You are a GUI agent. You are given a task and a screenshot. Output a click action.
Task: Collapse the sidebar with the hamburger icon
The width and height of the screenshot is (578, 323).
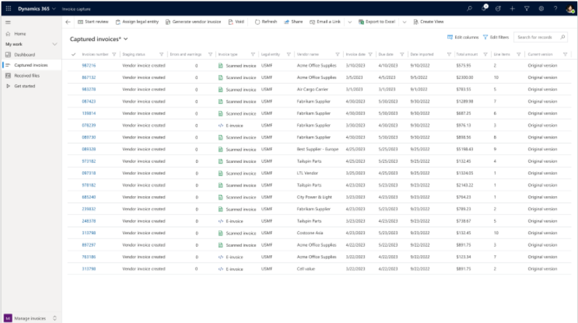[x=8, y=22]
